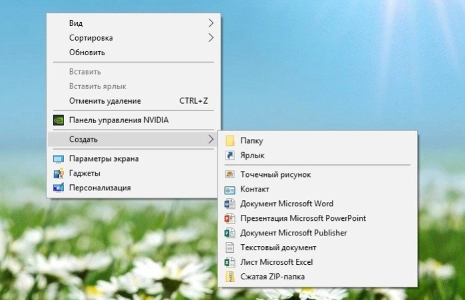465x300 pixels.
Task: Click the bitmap image icon beside Точечный рисунок
Action: pyautogui.click(x=230, y=174)
